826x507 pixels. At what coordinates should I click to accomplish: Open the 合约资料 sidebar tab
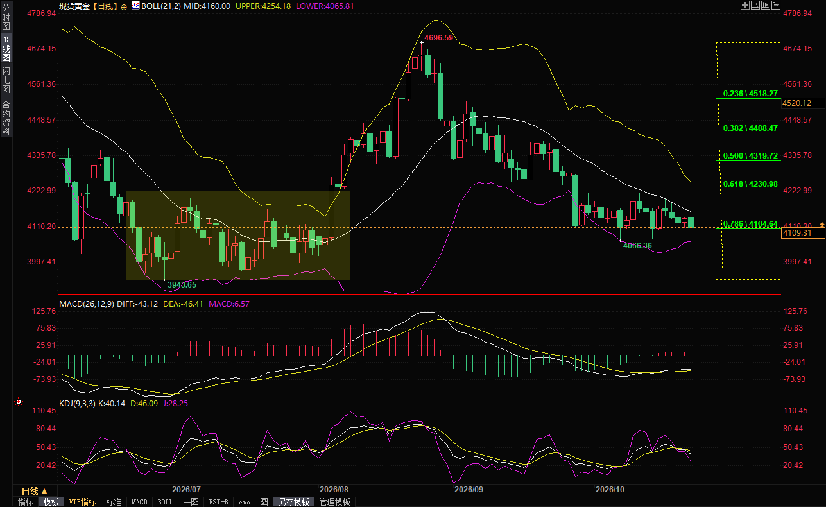(x=6, y=117)
